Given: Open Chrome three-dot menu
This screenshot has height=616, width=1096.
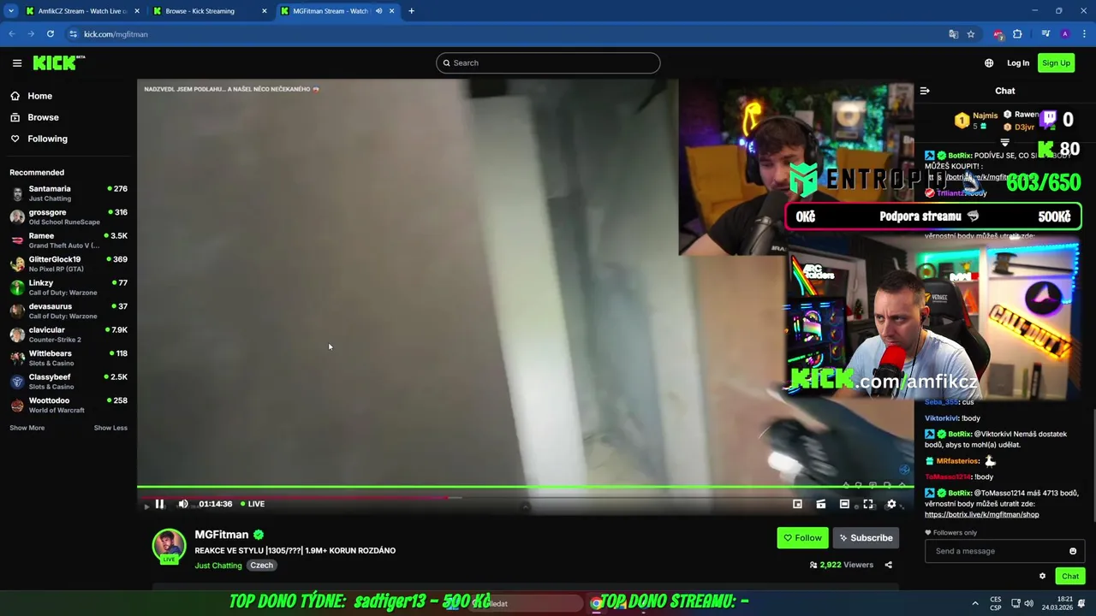Looking at the screenshot, I should pyautogui.click(x=1083, y=34).
